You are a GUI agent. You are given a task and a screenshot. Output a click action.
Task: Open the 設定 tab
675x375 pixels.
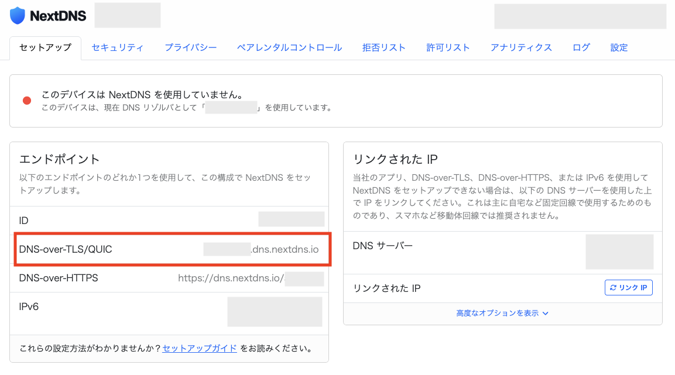(x=619, y=47)
